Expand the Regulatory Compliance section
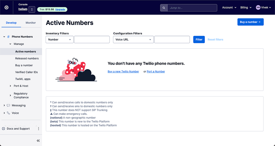This screenshot has width=275, height=146. (x=19, y=96)
